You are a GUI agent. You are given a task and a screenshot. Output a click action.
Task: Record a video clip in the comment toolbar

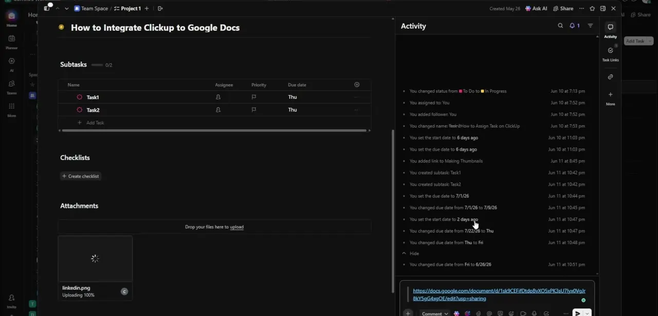523,313
